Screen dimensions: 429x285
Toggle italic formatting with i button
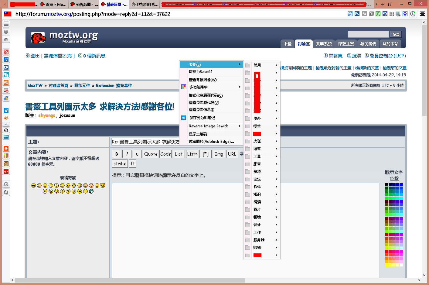[x=127, y=154]
